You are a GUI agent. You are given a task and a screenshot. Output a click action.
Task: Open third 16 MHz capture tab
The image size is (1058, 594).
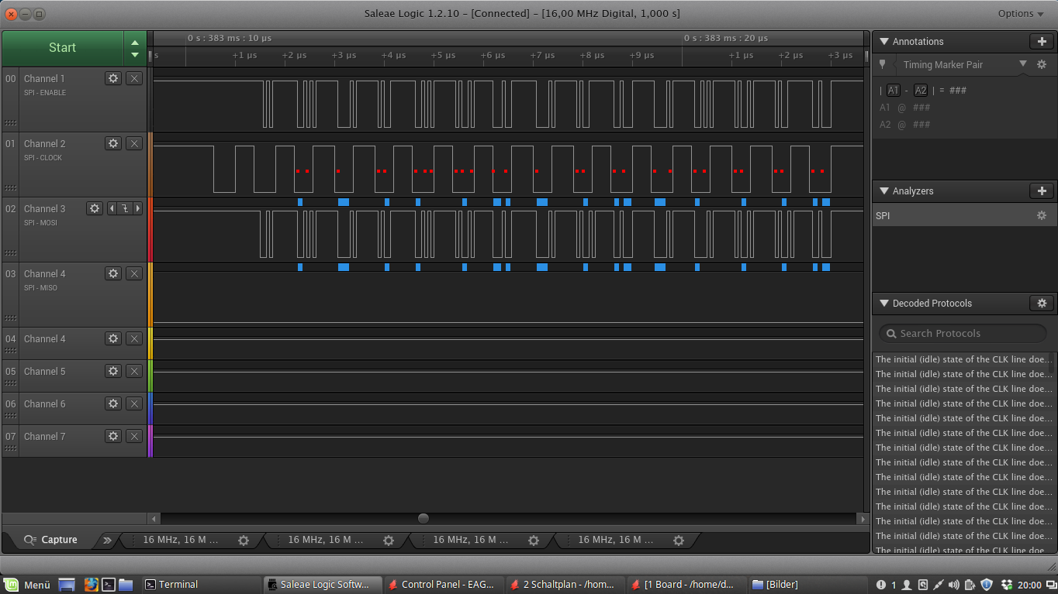471,540
